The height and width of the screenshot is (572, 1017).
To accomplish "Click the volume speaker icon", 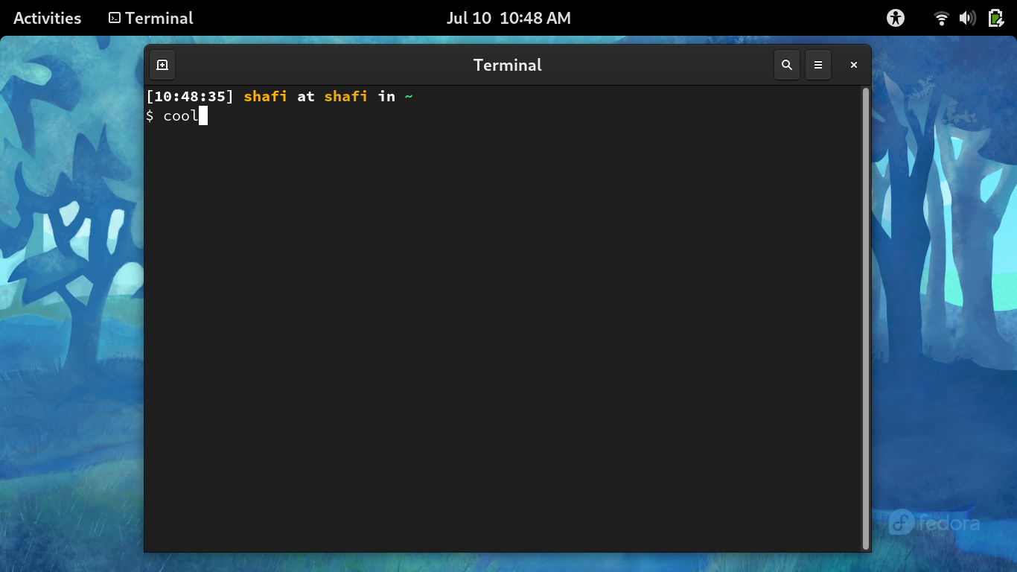I will [968, 18].
